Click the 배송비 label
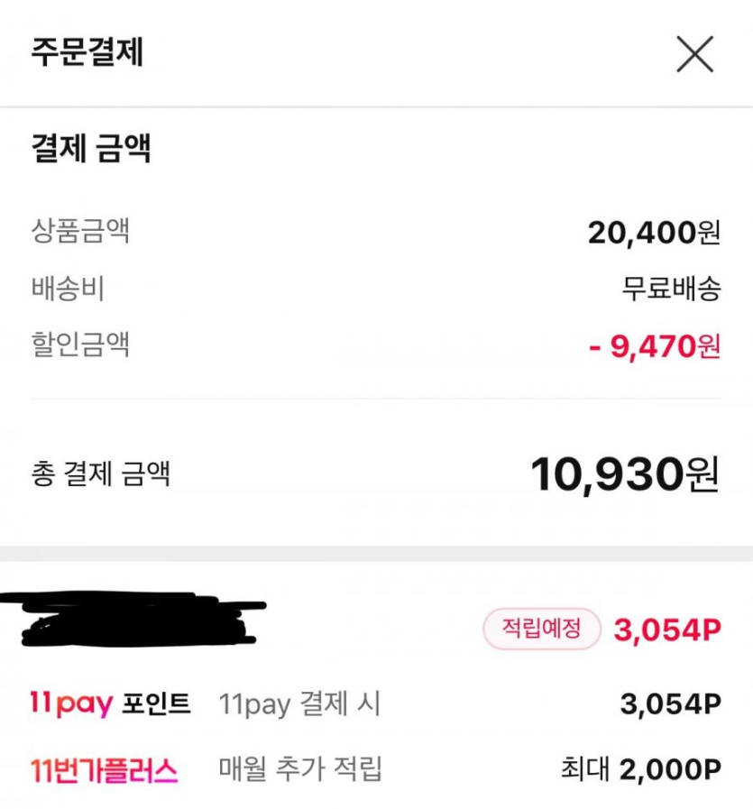This screenshot has height=809, width=753. pyautogui.click(x=68, y=289)
